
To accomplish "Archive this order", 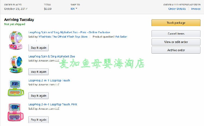I will 176,50.
